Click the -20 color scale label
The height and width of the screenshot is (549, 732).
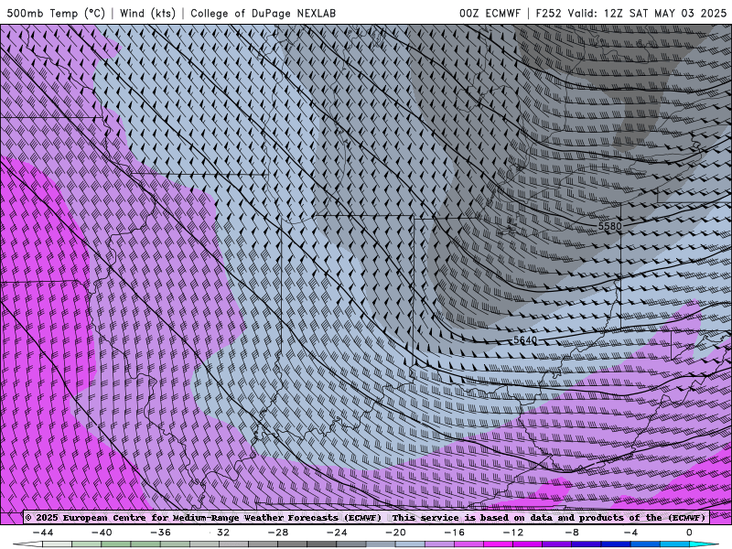pos(395,533)
